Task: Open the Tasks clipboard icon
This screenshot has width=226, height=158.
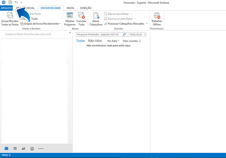Action: [x=32, y=149]
